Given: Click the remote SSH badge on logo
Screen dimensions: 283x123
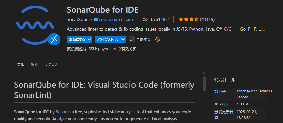Looking at the screenshot, I should (54, 39).
